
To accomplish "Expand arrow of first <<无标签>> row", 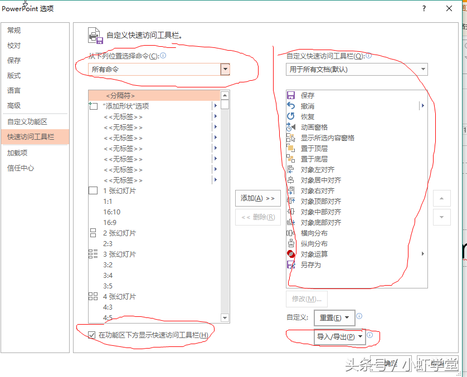I will (x=216, y=116).
